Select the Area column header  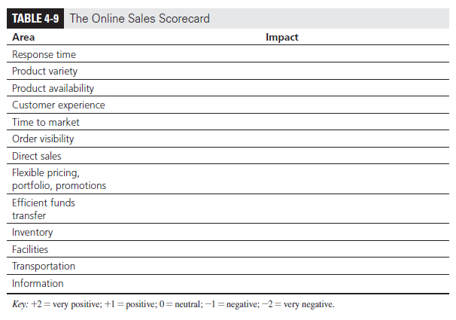[23, 37]
